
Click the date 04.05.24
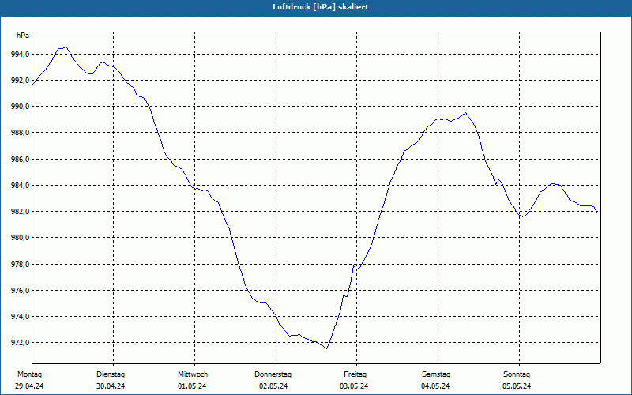pos(436,386)
